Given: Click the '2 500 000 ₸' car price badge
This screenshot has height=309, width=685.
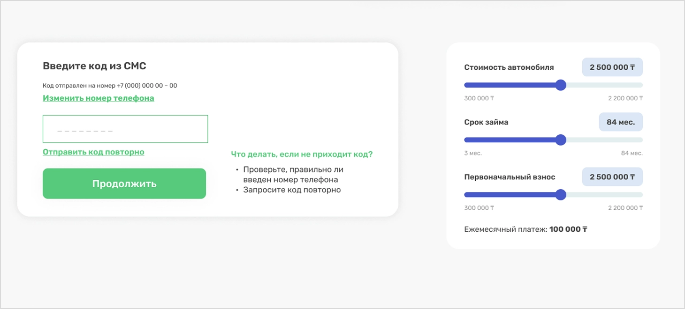Looking at the screenshot, I should pos(612,67).
